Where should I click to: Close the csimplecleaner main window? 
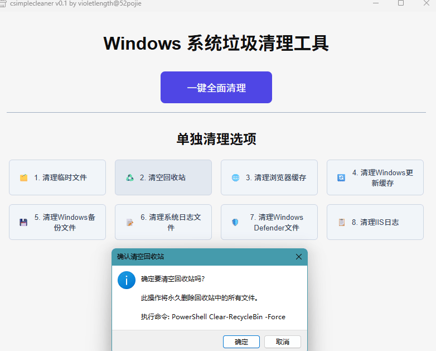click(427, 3)
